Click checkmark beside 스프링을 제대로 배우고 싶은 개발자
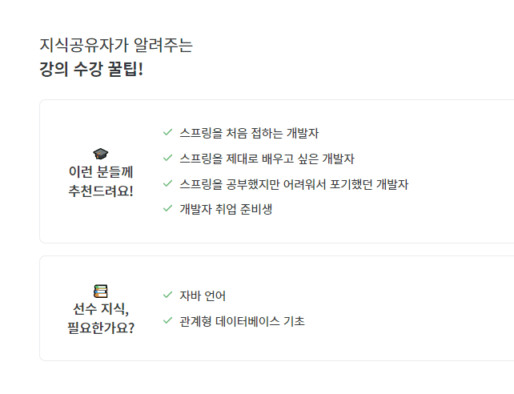 tap(167, 158)
